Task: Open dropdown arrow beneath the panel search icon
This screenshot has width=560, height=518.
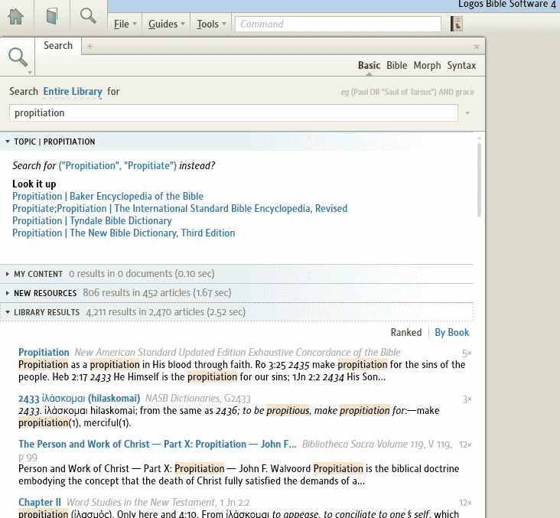Action: coord(30,73)
